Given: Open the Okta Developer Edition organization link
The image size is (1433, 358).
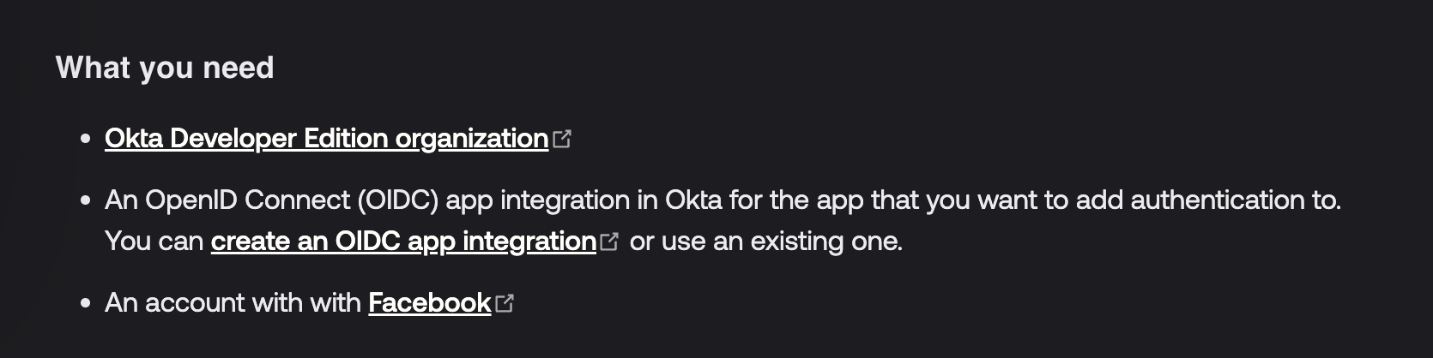Looking at the screenshot, I should [326, 139].
